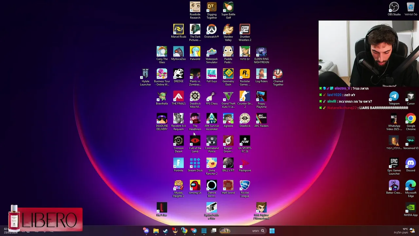Select the Rockstar Games launcher icon
This screenshot has height=236, width=419.
coord(245,77)
